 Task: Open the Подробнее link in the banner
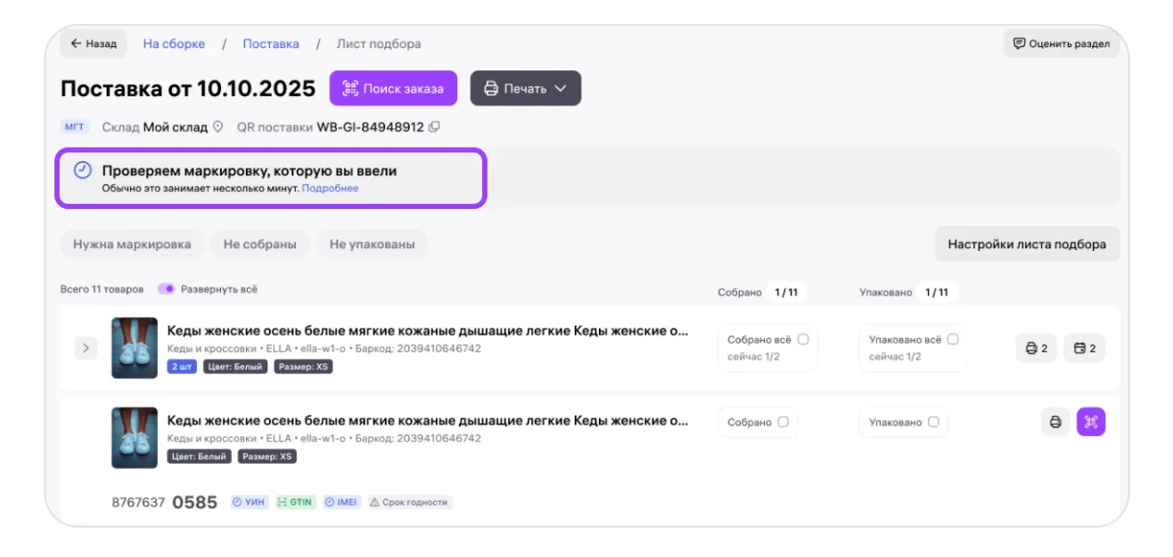[330, 189]
